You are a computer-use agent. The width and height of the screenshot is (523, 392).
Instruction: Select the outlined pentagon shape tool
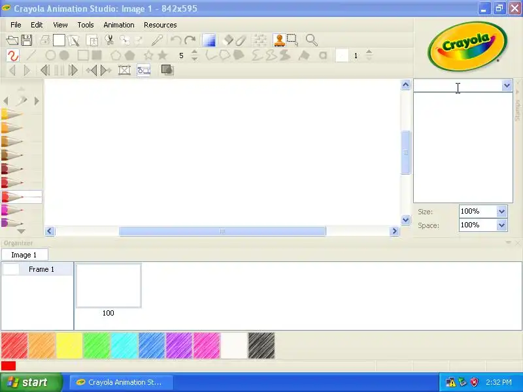coord(116,56)
